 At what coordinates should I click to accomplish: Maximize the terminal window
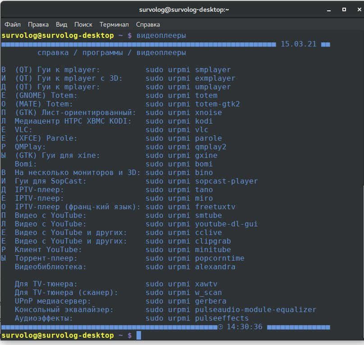[344, 9]
